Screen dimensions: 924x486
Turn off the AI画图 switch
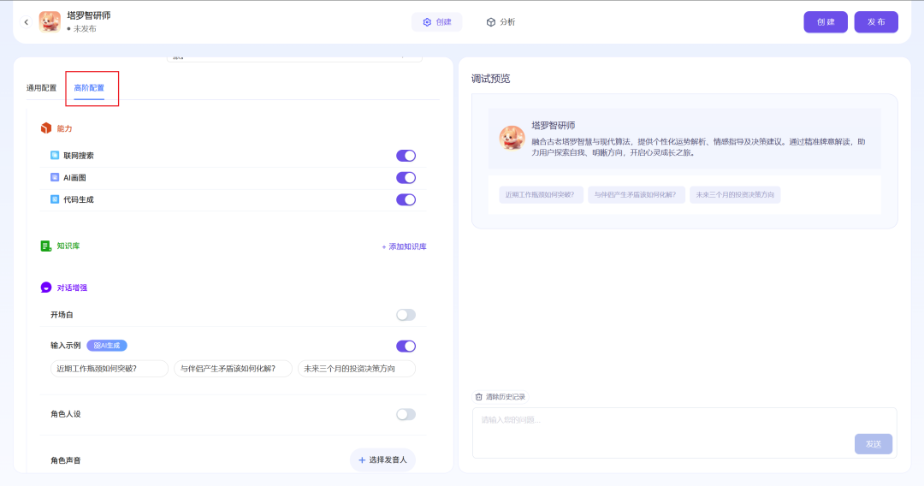(x=406, y=178)
